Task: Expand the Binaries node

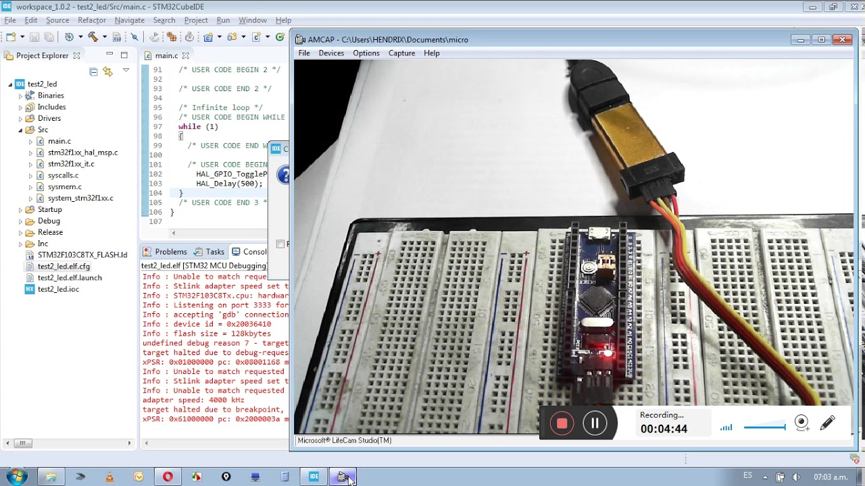Action: (20, 95)
